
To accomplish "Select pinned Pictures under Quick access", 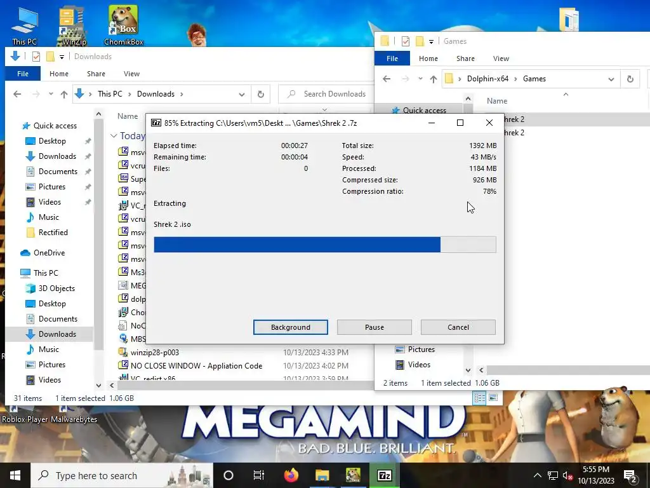I will 52,187.
